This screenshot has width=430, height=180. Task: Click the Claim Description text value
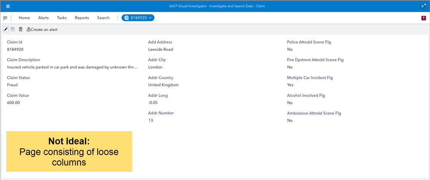(72, 67)
